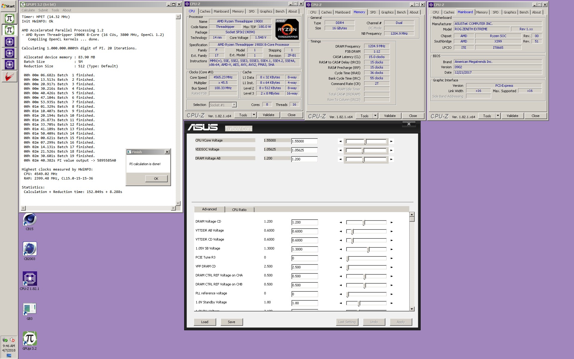Increase VDDSOC Voltage with right arrow
Image resolution: width=574 pixels, height=359 pixels.
[x=391, y=150]
